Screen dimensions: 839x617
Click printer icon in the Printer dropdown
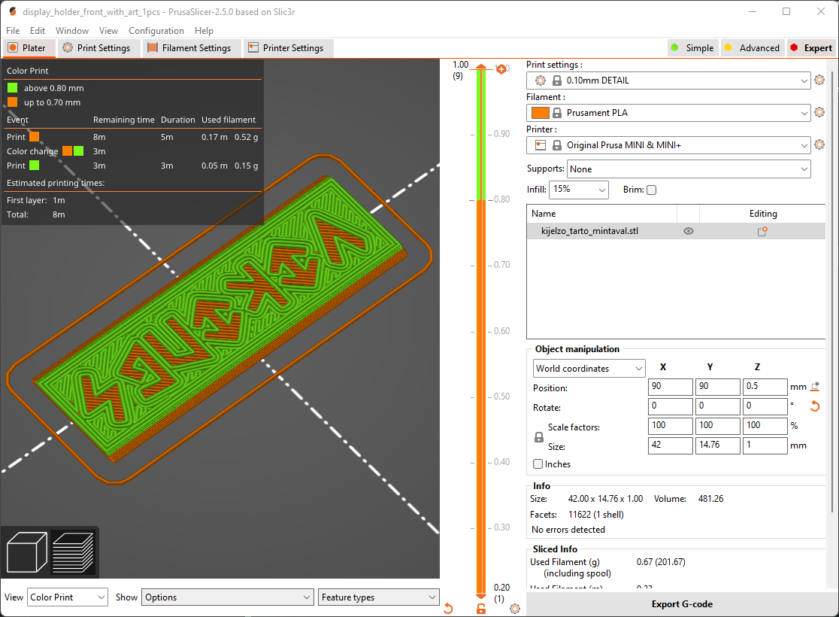(x=541, y=145)
